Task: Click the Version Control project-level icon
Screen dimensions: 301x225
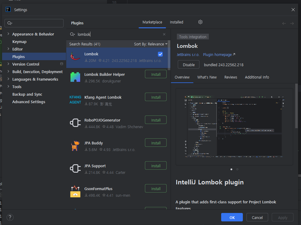Action: [62, 64]
